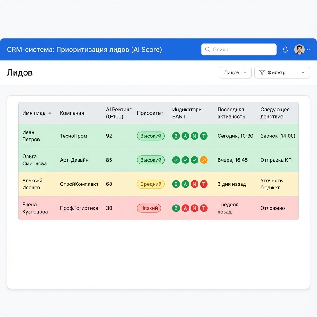Click the orange arrow indicator for Ольга Смирнова

coord(204,160)
